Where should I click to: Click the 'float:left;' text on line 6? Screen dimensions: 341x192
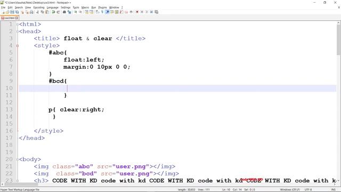coord(84,60)
